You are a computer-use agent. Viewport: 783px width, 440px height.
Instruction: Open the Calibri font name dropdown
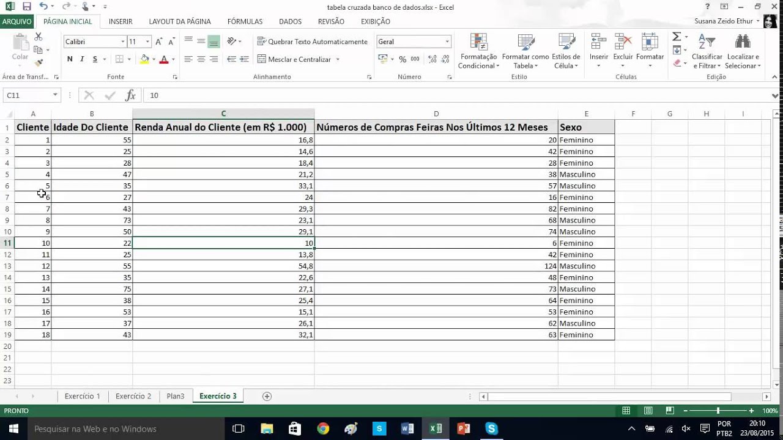122,42
